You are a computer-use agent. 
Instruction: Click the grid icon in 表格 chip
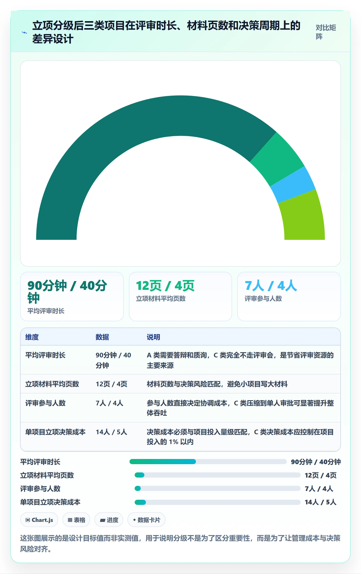coord(70,520)
